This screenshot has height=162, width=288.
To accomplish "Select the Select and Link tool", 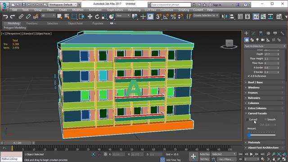I will (21, 17).
